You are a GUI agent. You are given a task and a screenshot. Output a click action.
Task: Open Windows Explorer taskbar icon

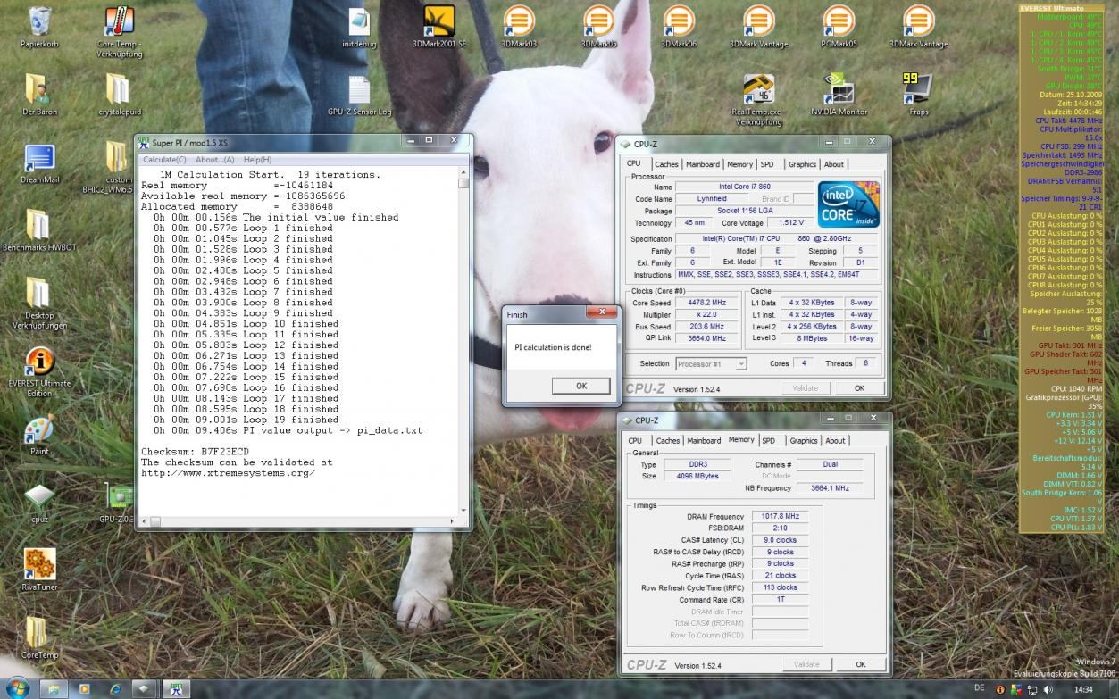pyautogui.click(x=54, y=688)
